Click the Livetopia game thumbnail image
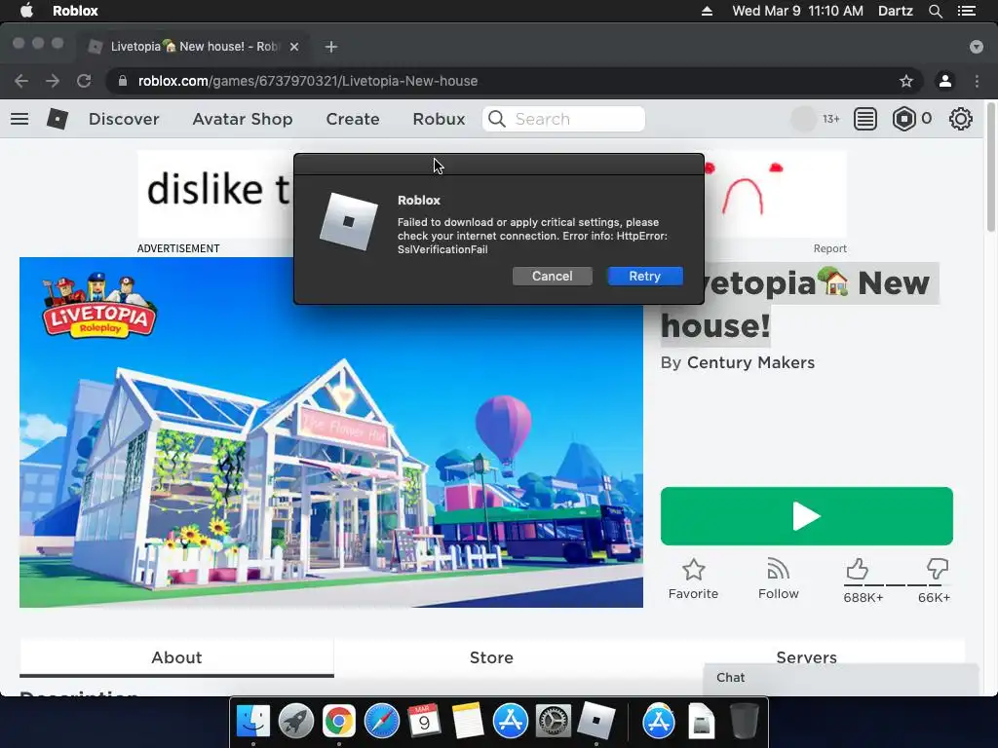Image resolution: width=998 pixels, height=748 pixels. coord(331,431)
